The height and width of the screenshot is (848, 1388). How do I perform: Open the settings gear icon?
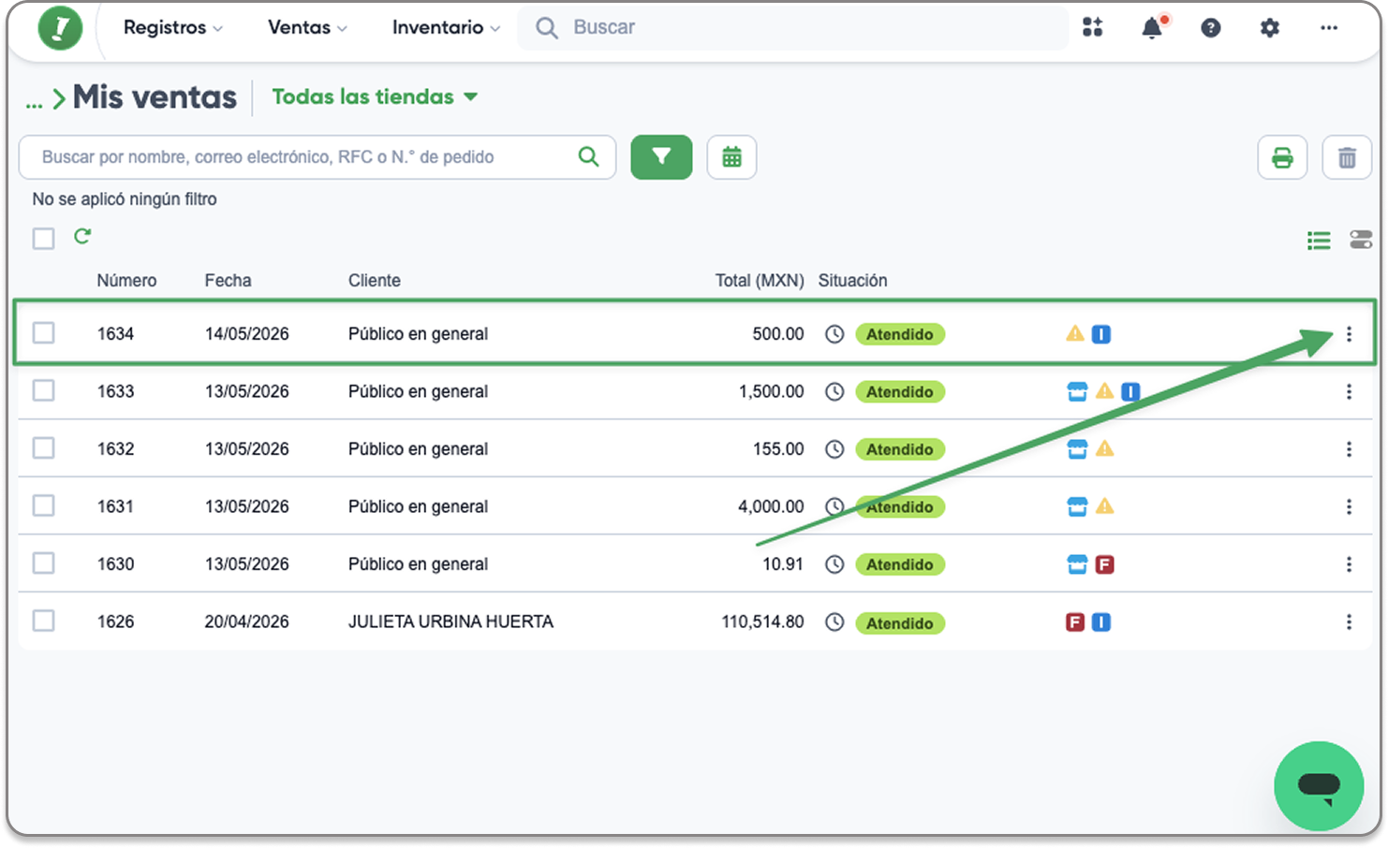(x=1270, y=28)
